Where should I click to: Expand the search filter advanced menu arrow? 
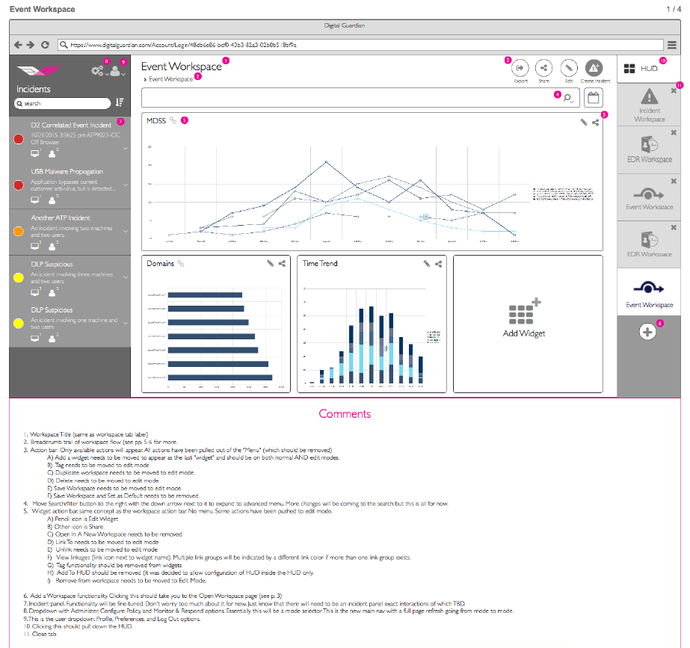[572, 102]
